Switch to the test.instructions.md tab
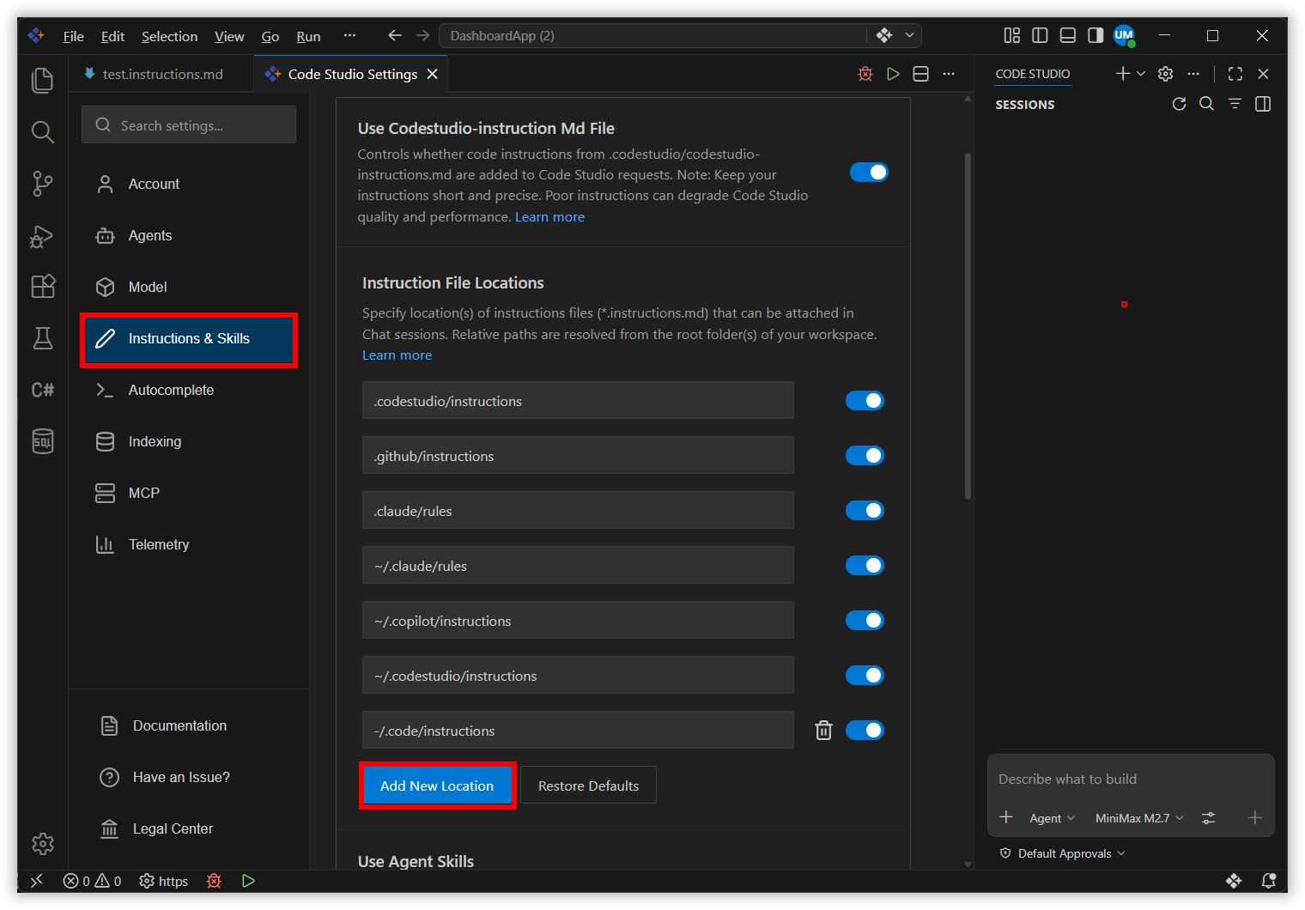Viewport: 1305px width, 910px height. [x=161, y=74]
